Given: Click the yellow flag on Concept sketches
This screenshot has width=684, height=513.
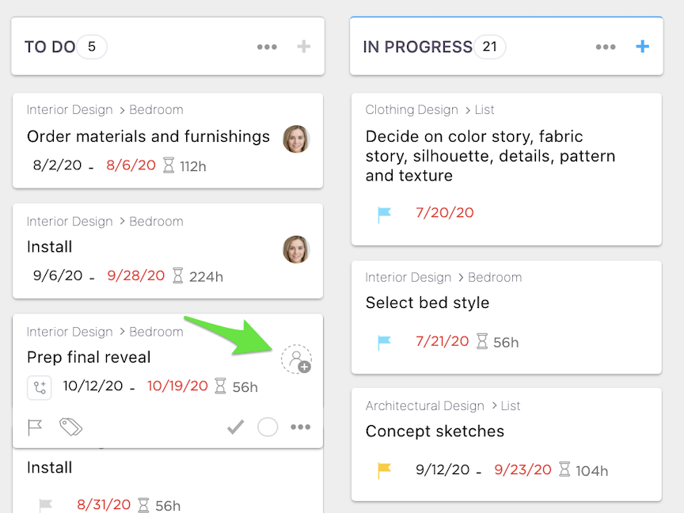Looking at the screenshot, I should 384,470.
